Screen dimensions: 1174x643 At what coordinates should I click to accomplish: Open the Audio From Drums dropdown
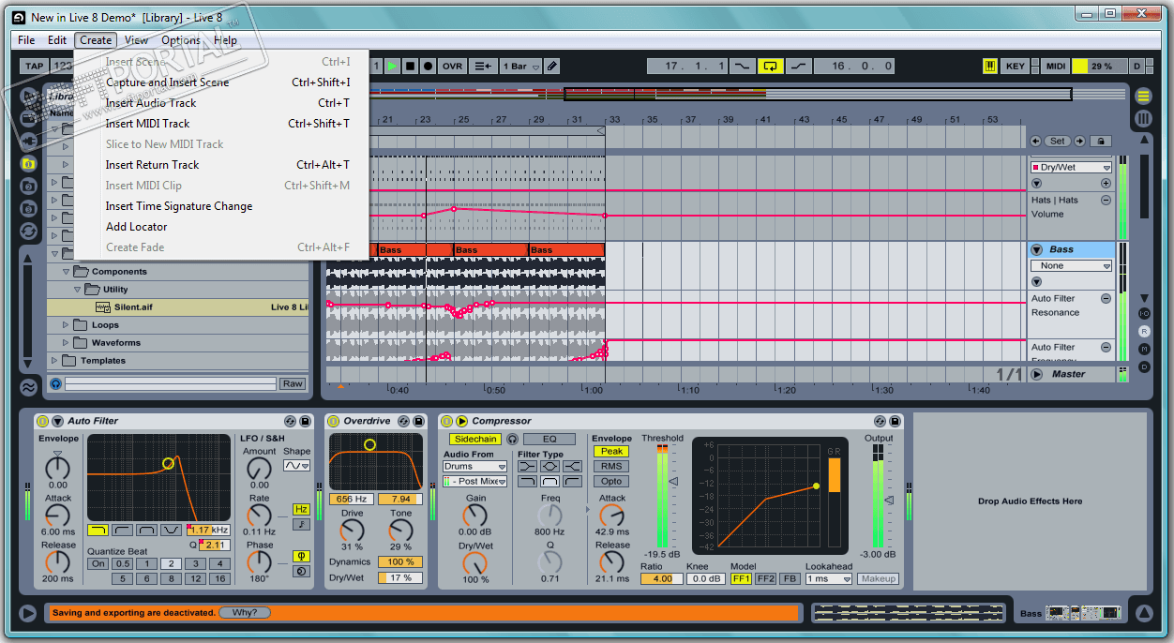pos(474,466)
